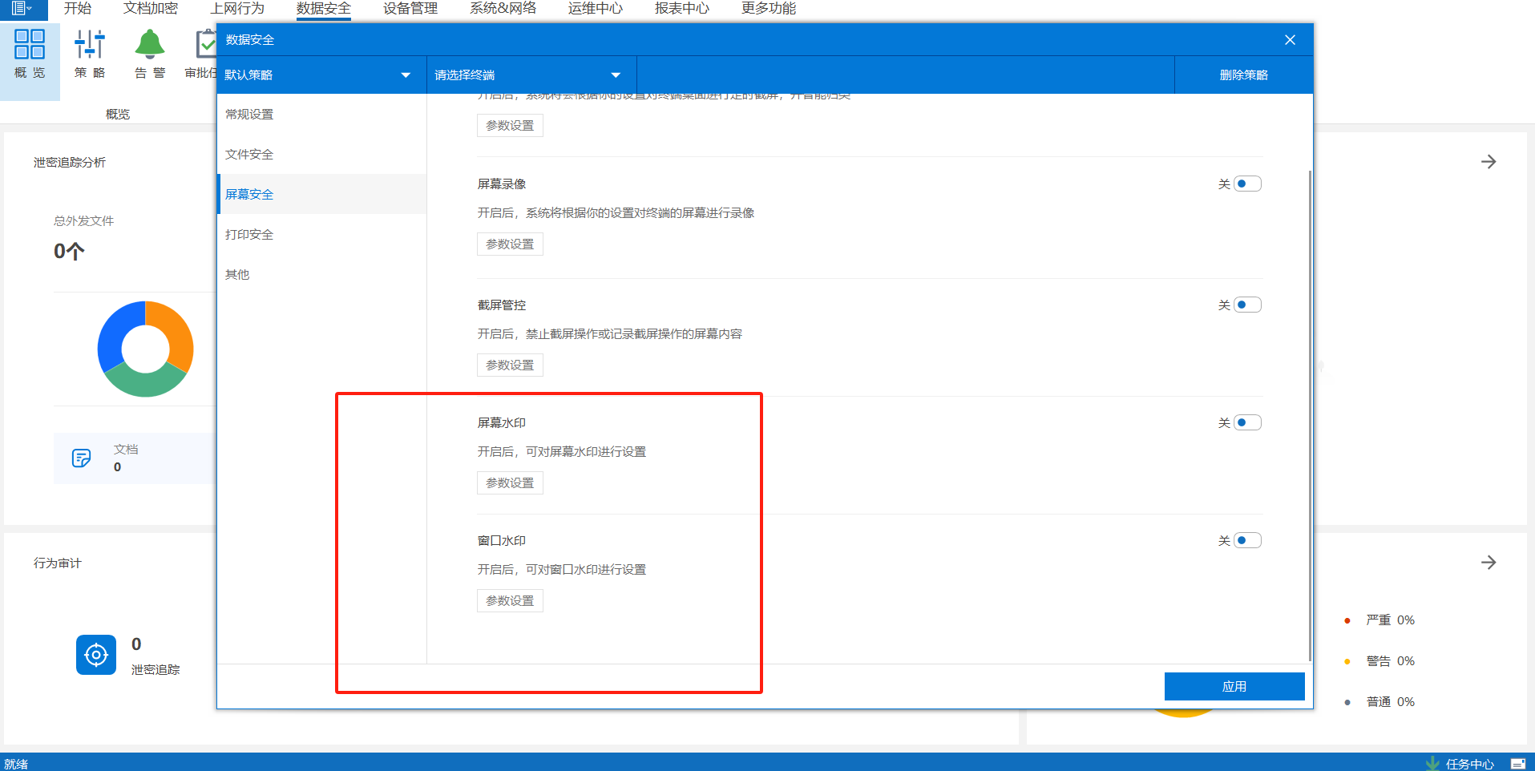Toggle the 截屏管控 switch on

(x=1247, y=305)
